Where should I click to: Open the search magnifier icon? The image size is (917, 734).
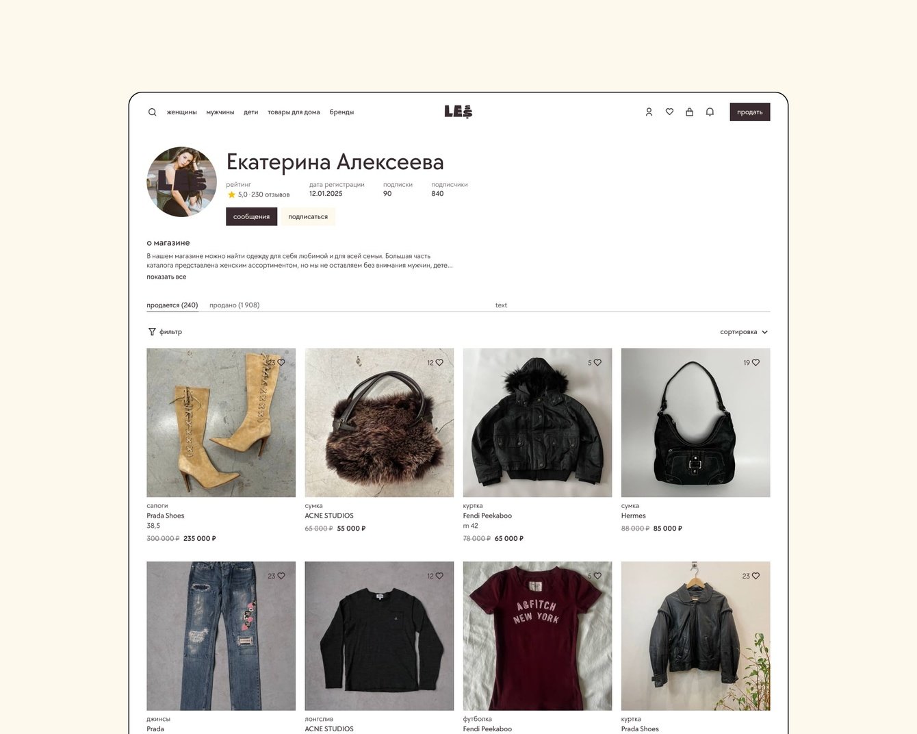pyautogui.click(x=152, y=112)
